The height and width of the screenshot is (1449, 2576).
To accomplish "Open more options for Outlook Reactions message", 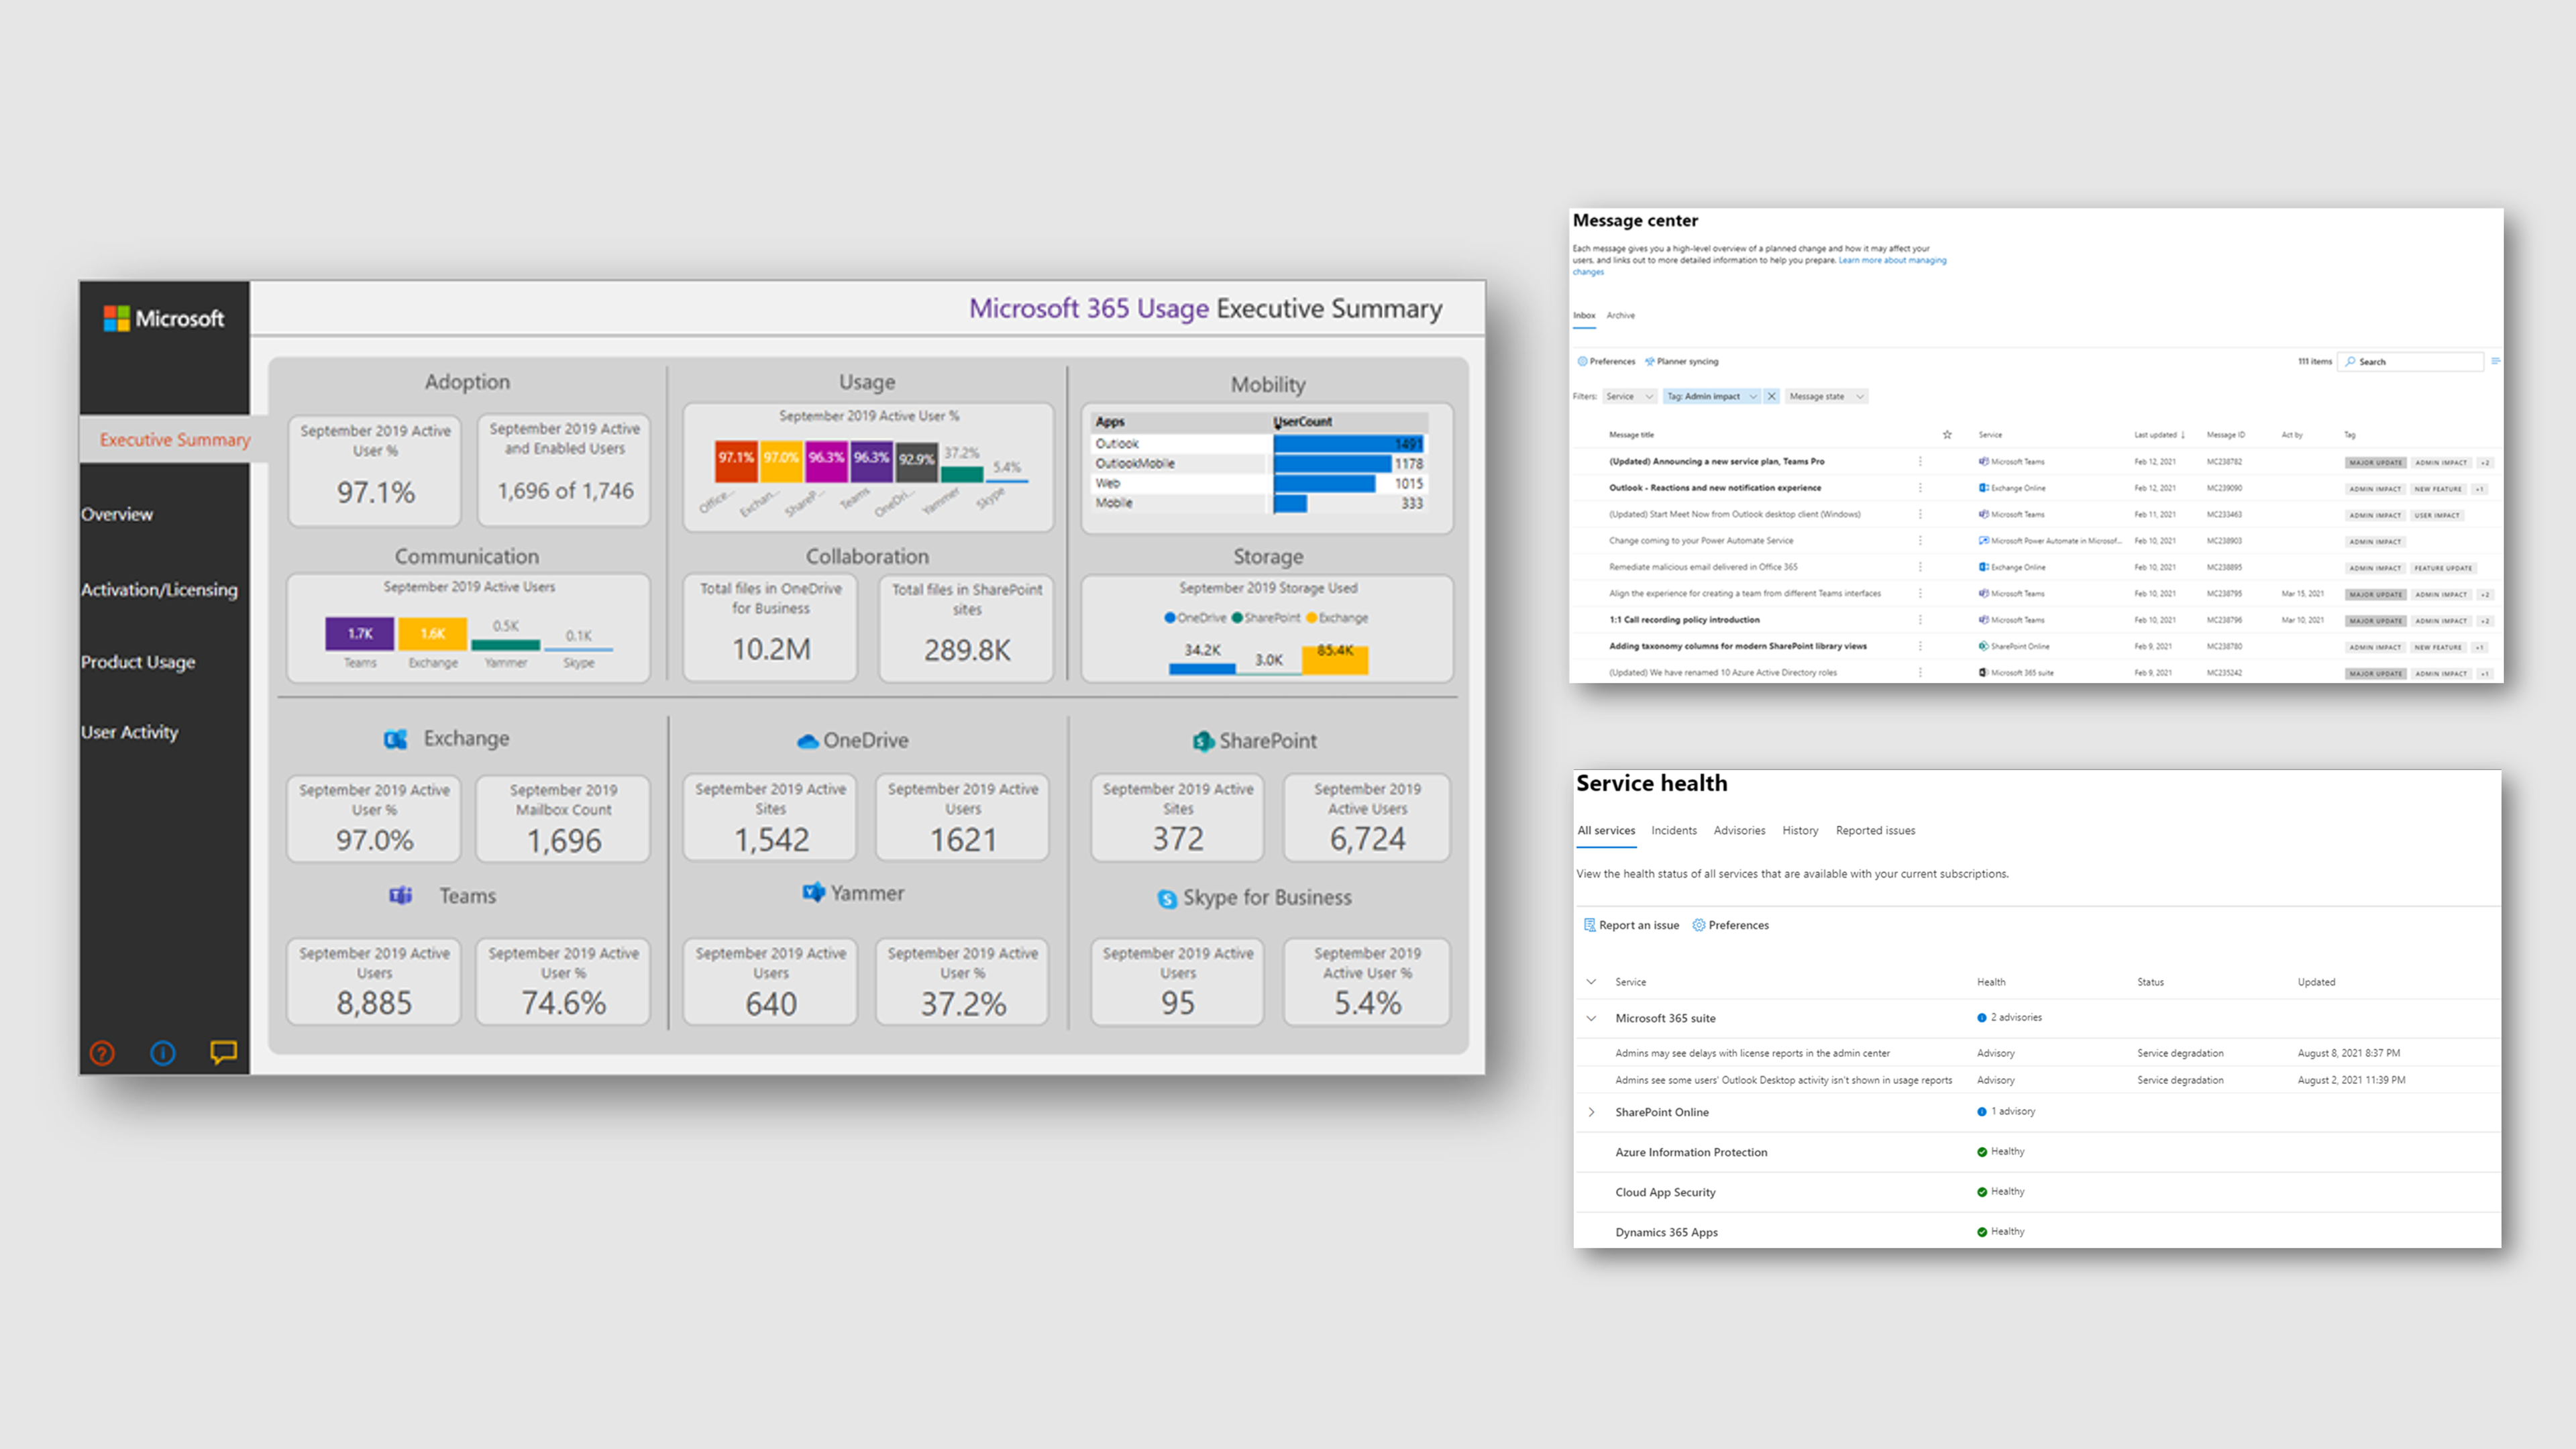I will pyautogui.click(x=1920, y=488).
